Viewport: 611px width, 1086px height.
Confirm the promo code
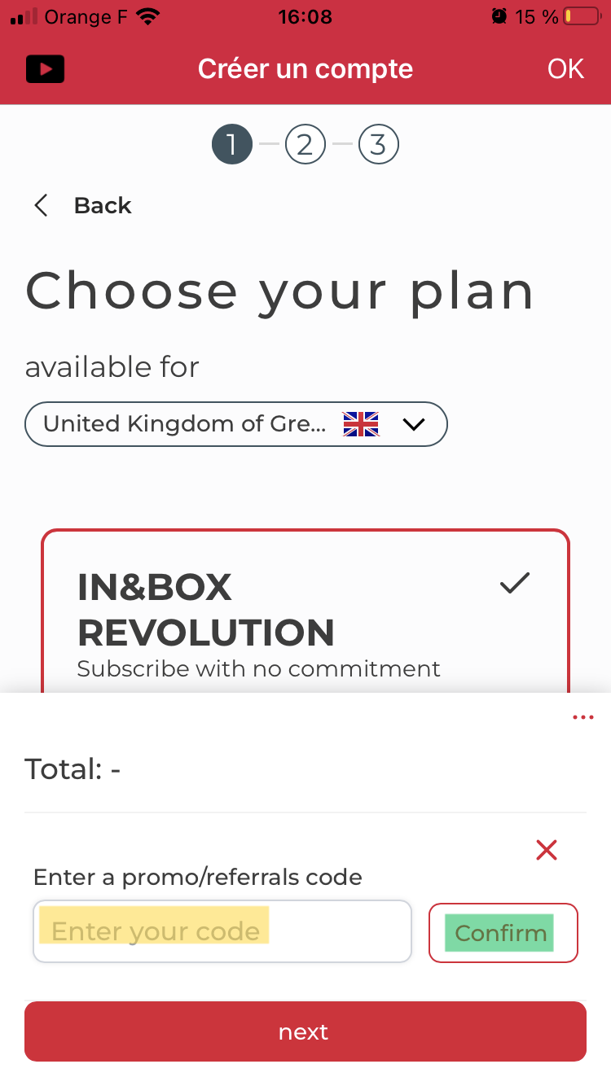point(503,933)
